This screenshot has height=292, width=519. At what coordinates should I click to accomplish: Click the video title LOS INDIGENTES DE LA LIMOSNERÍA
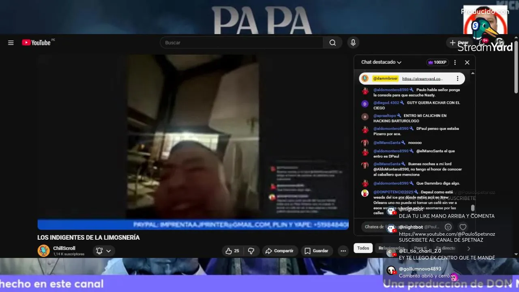tap(88, 238)
